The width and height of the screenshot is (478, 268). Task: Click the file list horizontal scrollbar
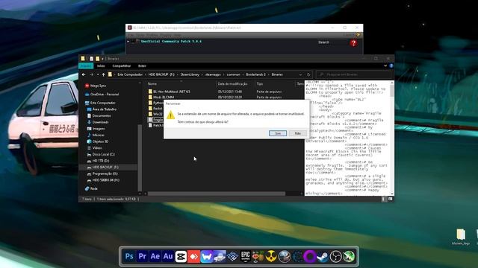pyautogui.click(x=217, y=194)
